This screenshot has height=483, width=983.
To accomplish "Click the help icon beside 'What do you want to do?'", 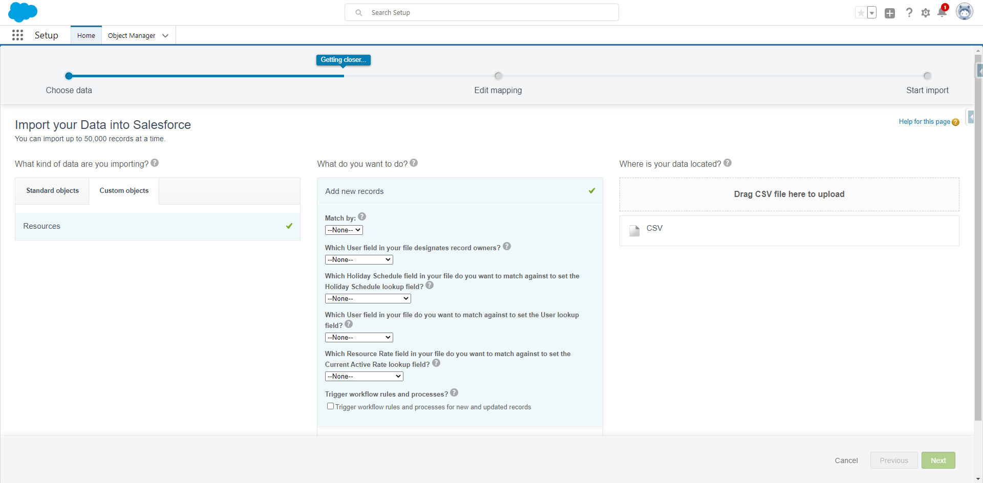I will click(414, 163).
